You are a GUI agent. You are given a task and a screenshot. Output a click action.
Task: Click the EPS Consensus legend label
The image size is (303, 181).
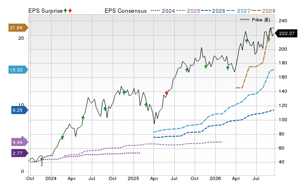point(125,11)
